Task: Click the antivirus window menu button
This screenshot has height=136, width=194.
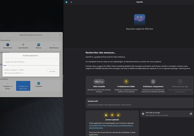Action: coord(48,35)
